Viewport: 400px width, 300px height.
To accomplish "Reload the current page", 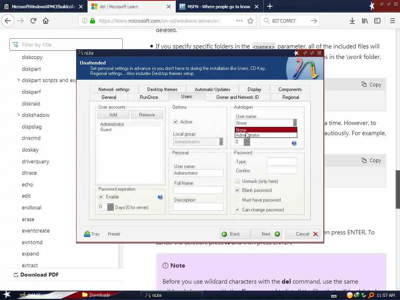I will click(x=33, y=21).
